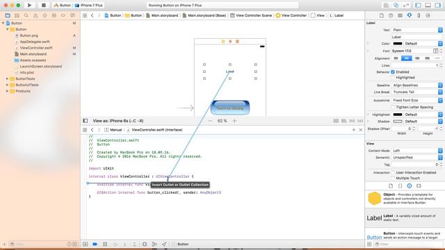Show the Version editor
The image size is (445, 250).
click(406, 5)
